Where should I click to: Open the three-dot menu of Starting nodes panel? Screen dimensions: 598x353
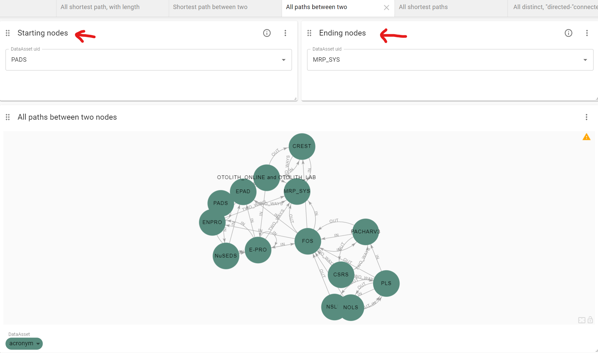coord(285,33)
